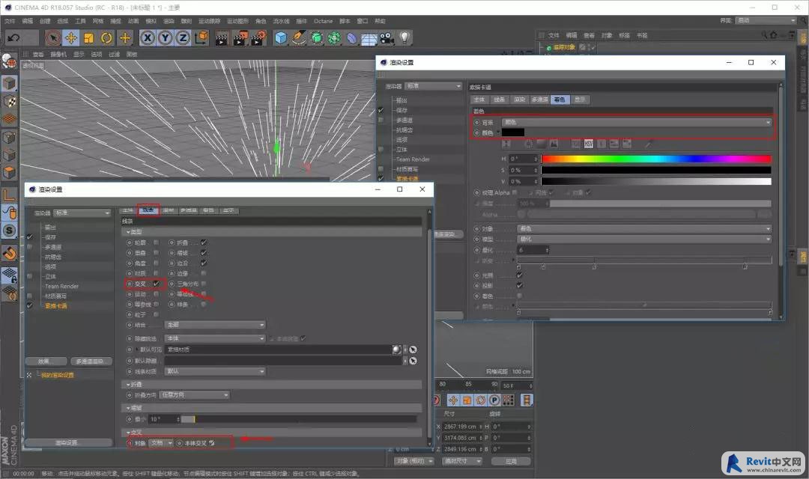Toggle the Save (保存) checkbox in small render settings
Image resolution: width=809 pixels, height=479 pixels.
[x=30, y=237]
